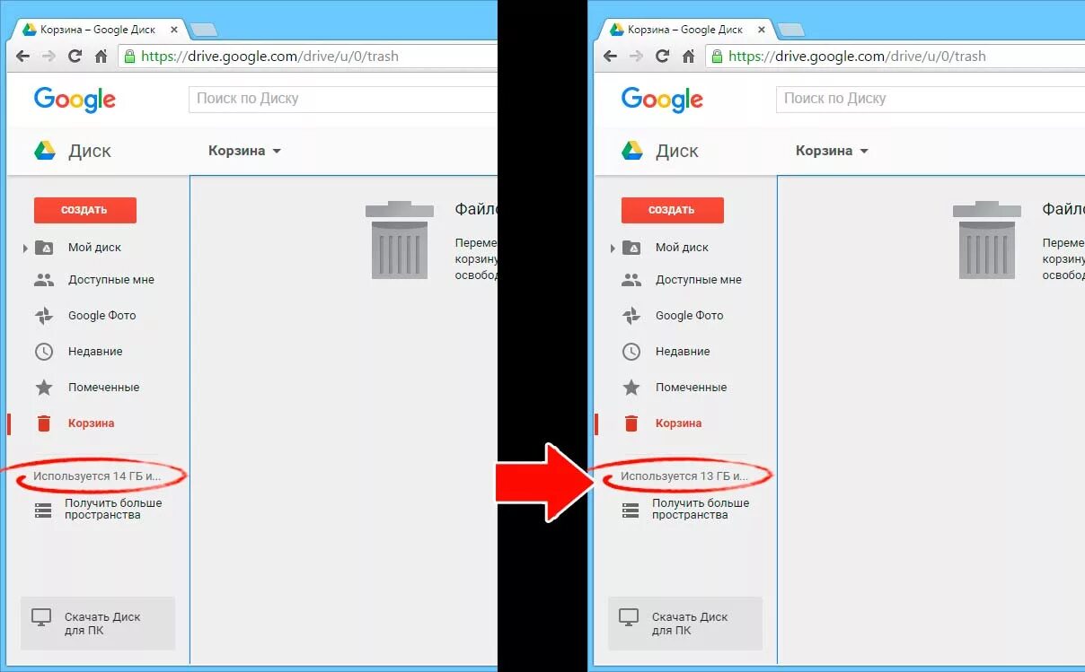The height and width of the screenshot is (672, 1085).
Task: Open Мой диск label in left sidebar
Action: (94, 248)
